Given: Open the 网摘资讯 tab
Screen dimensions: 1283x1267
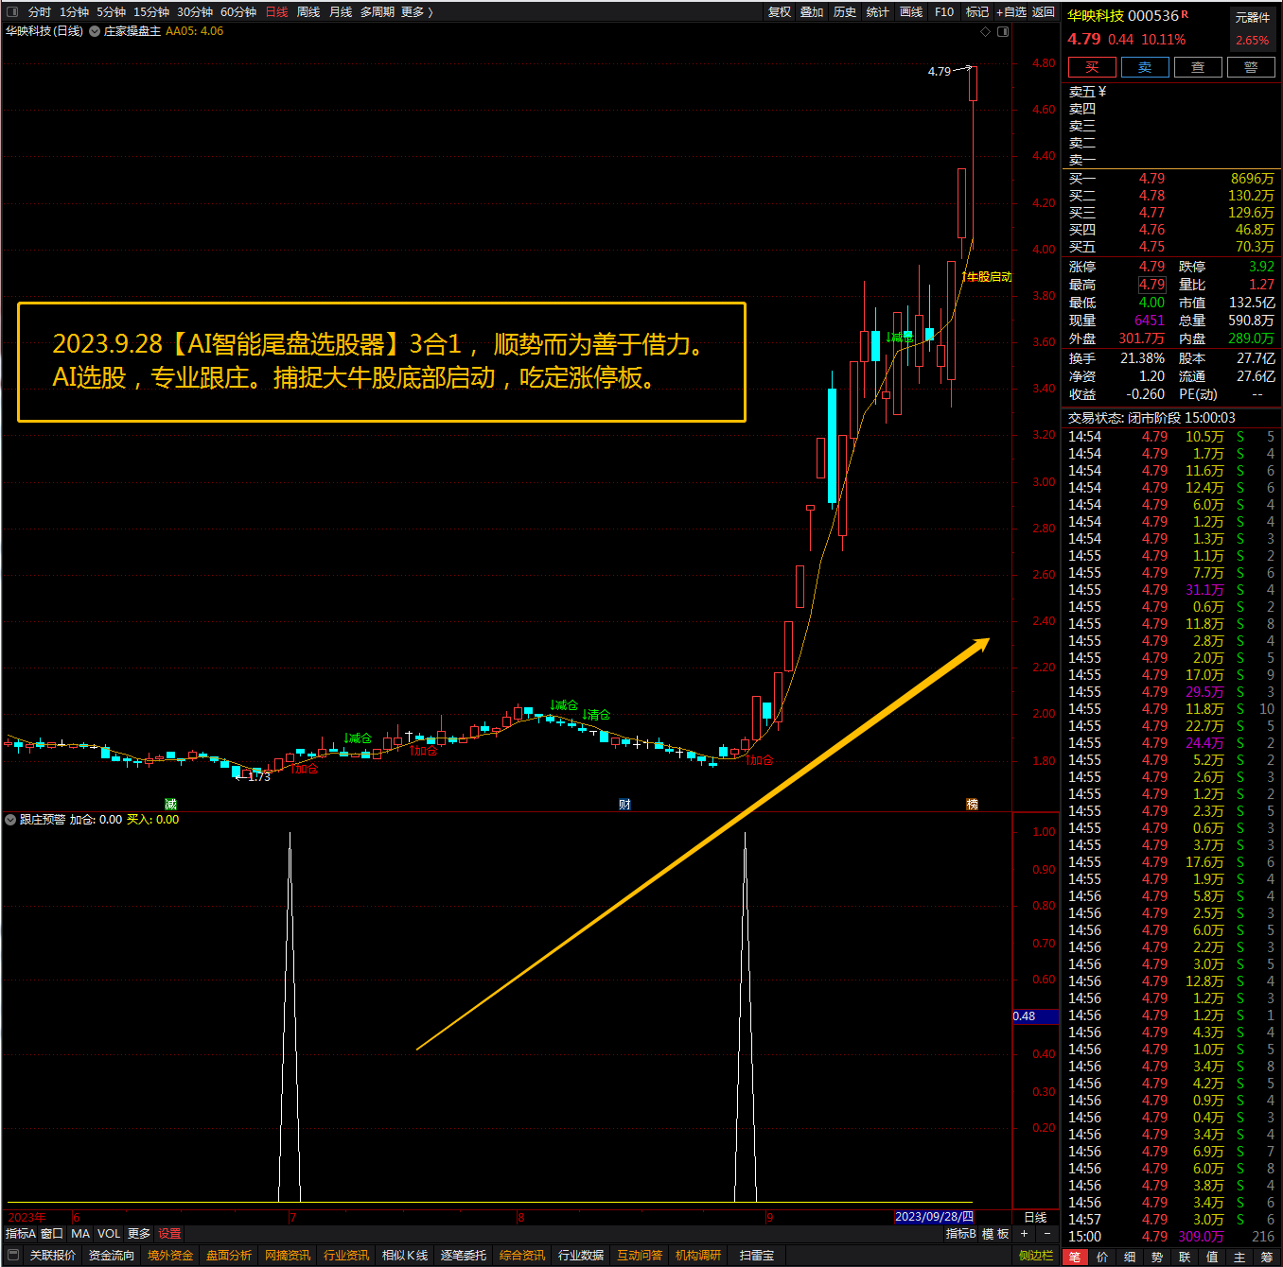Looking at the screenshot, I should [288, 1256].
